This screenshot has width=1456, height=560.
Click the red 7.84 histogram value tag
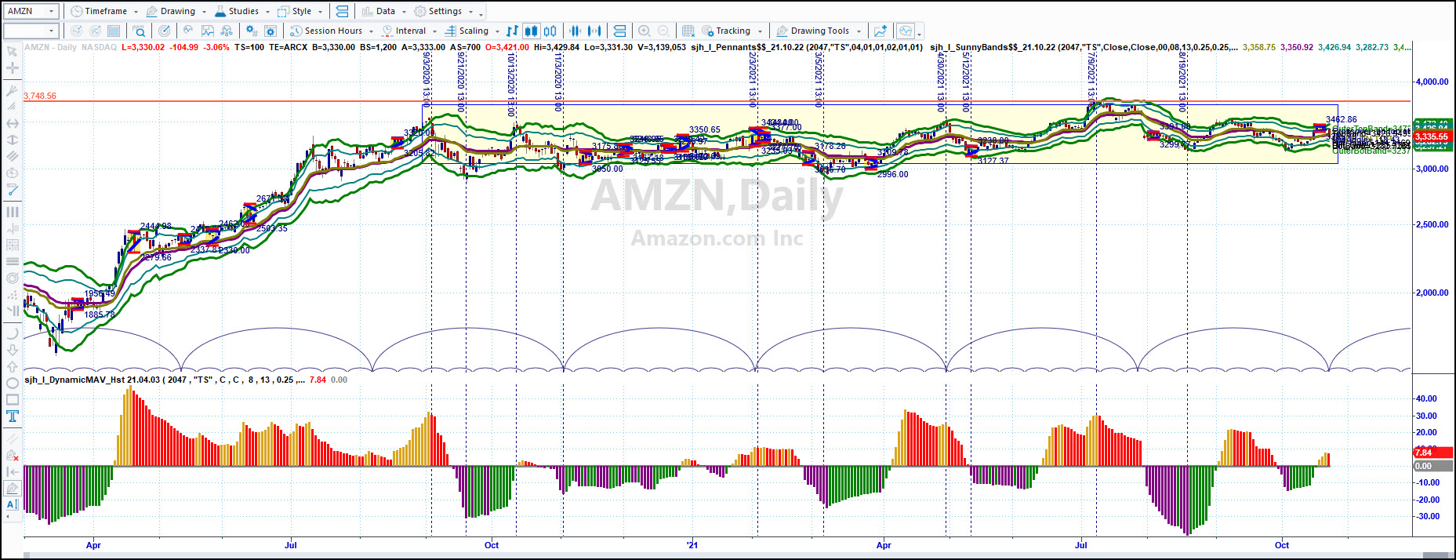click(1432, 453)
